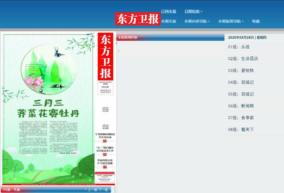Select 02版：生活日历 from page list

tap(243, 59)
